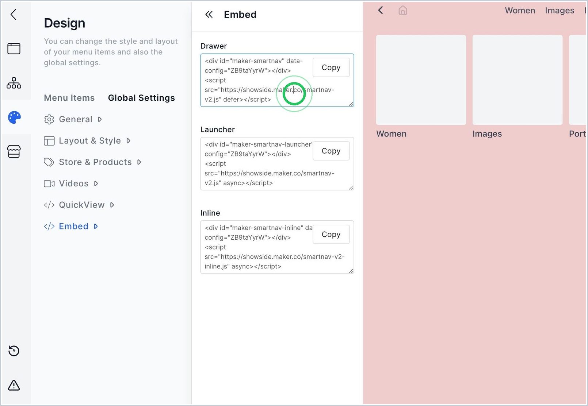
Task: Click the Drawer section label
Action: coord(214,46)
